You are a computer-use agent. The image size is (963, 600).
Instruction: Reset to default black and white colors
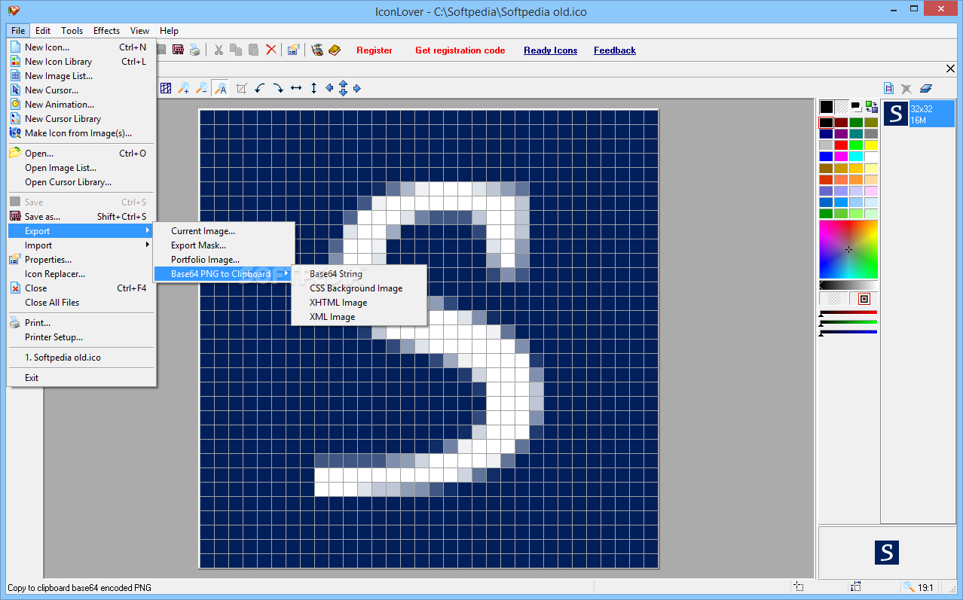(x=857, y=107)
